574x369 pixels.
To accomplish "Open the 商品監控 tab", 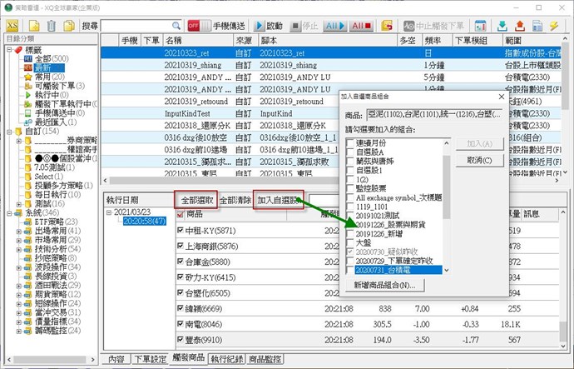I will coord(265,360).
